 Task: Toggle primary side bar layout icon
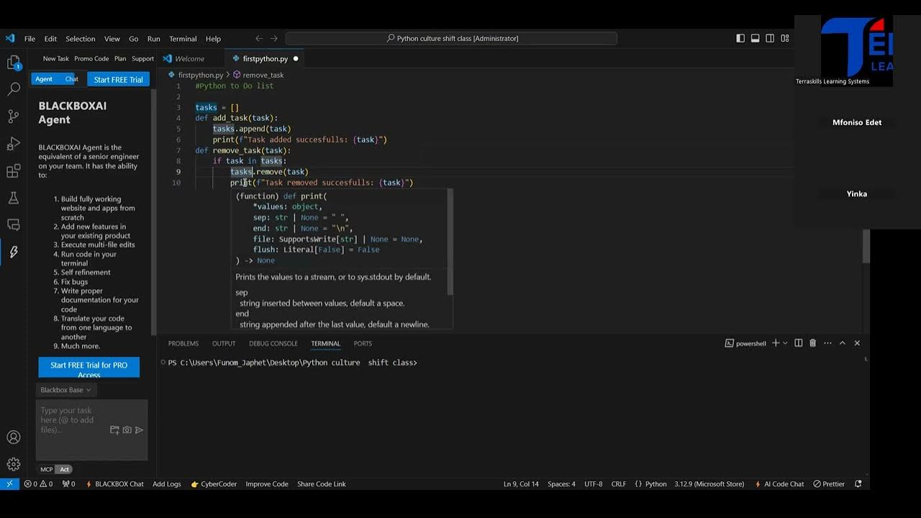[740, 38]
